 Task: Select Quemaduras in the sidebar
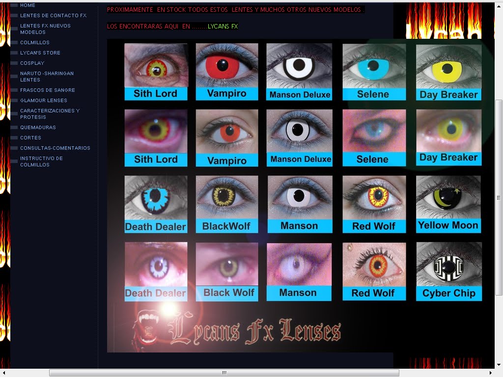38,127
